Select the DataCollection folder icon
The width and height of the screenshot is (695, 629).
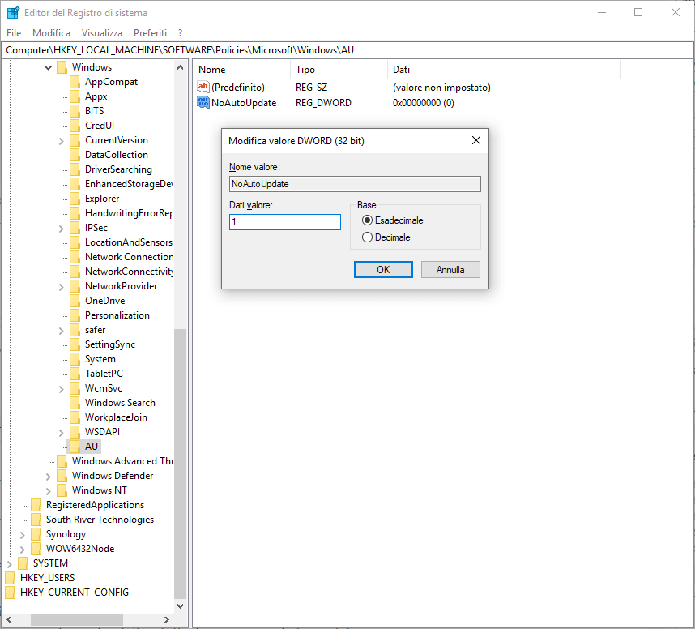[x=75, y=155]
